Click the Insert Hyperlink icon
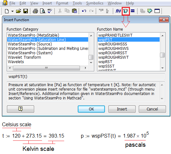This screenshot has height=154, width=171. tap(143, 11)
